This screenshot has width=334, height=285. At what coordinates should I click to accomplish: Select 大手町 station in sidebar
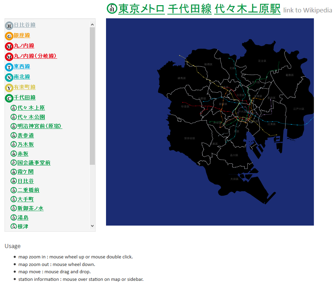click(26, 199)
